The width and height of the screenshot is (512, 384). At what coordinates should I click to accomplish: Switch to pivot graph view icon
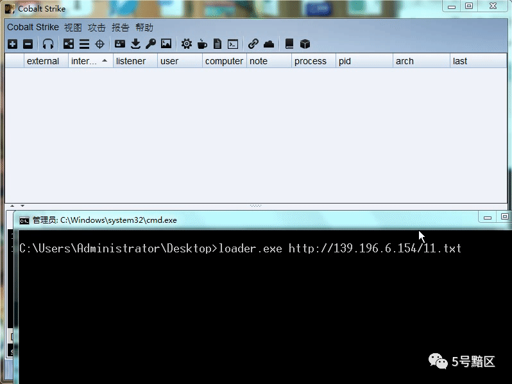[69, 44]
